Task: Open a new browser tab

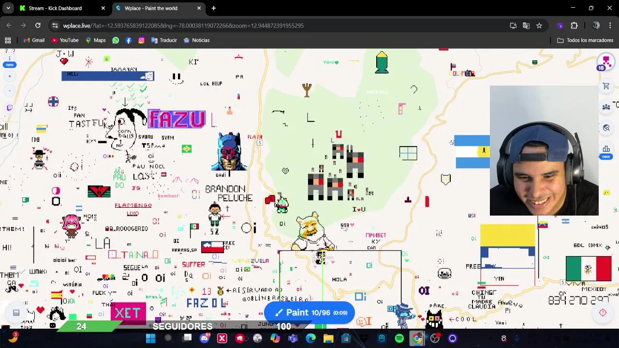Action: [214, 8]
